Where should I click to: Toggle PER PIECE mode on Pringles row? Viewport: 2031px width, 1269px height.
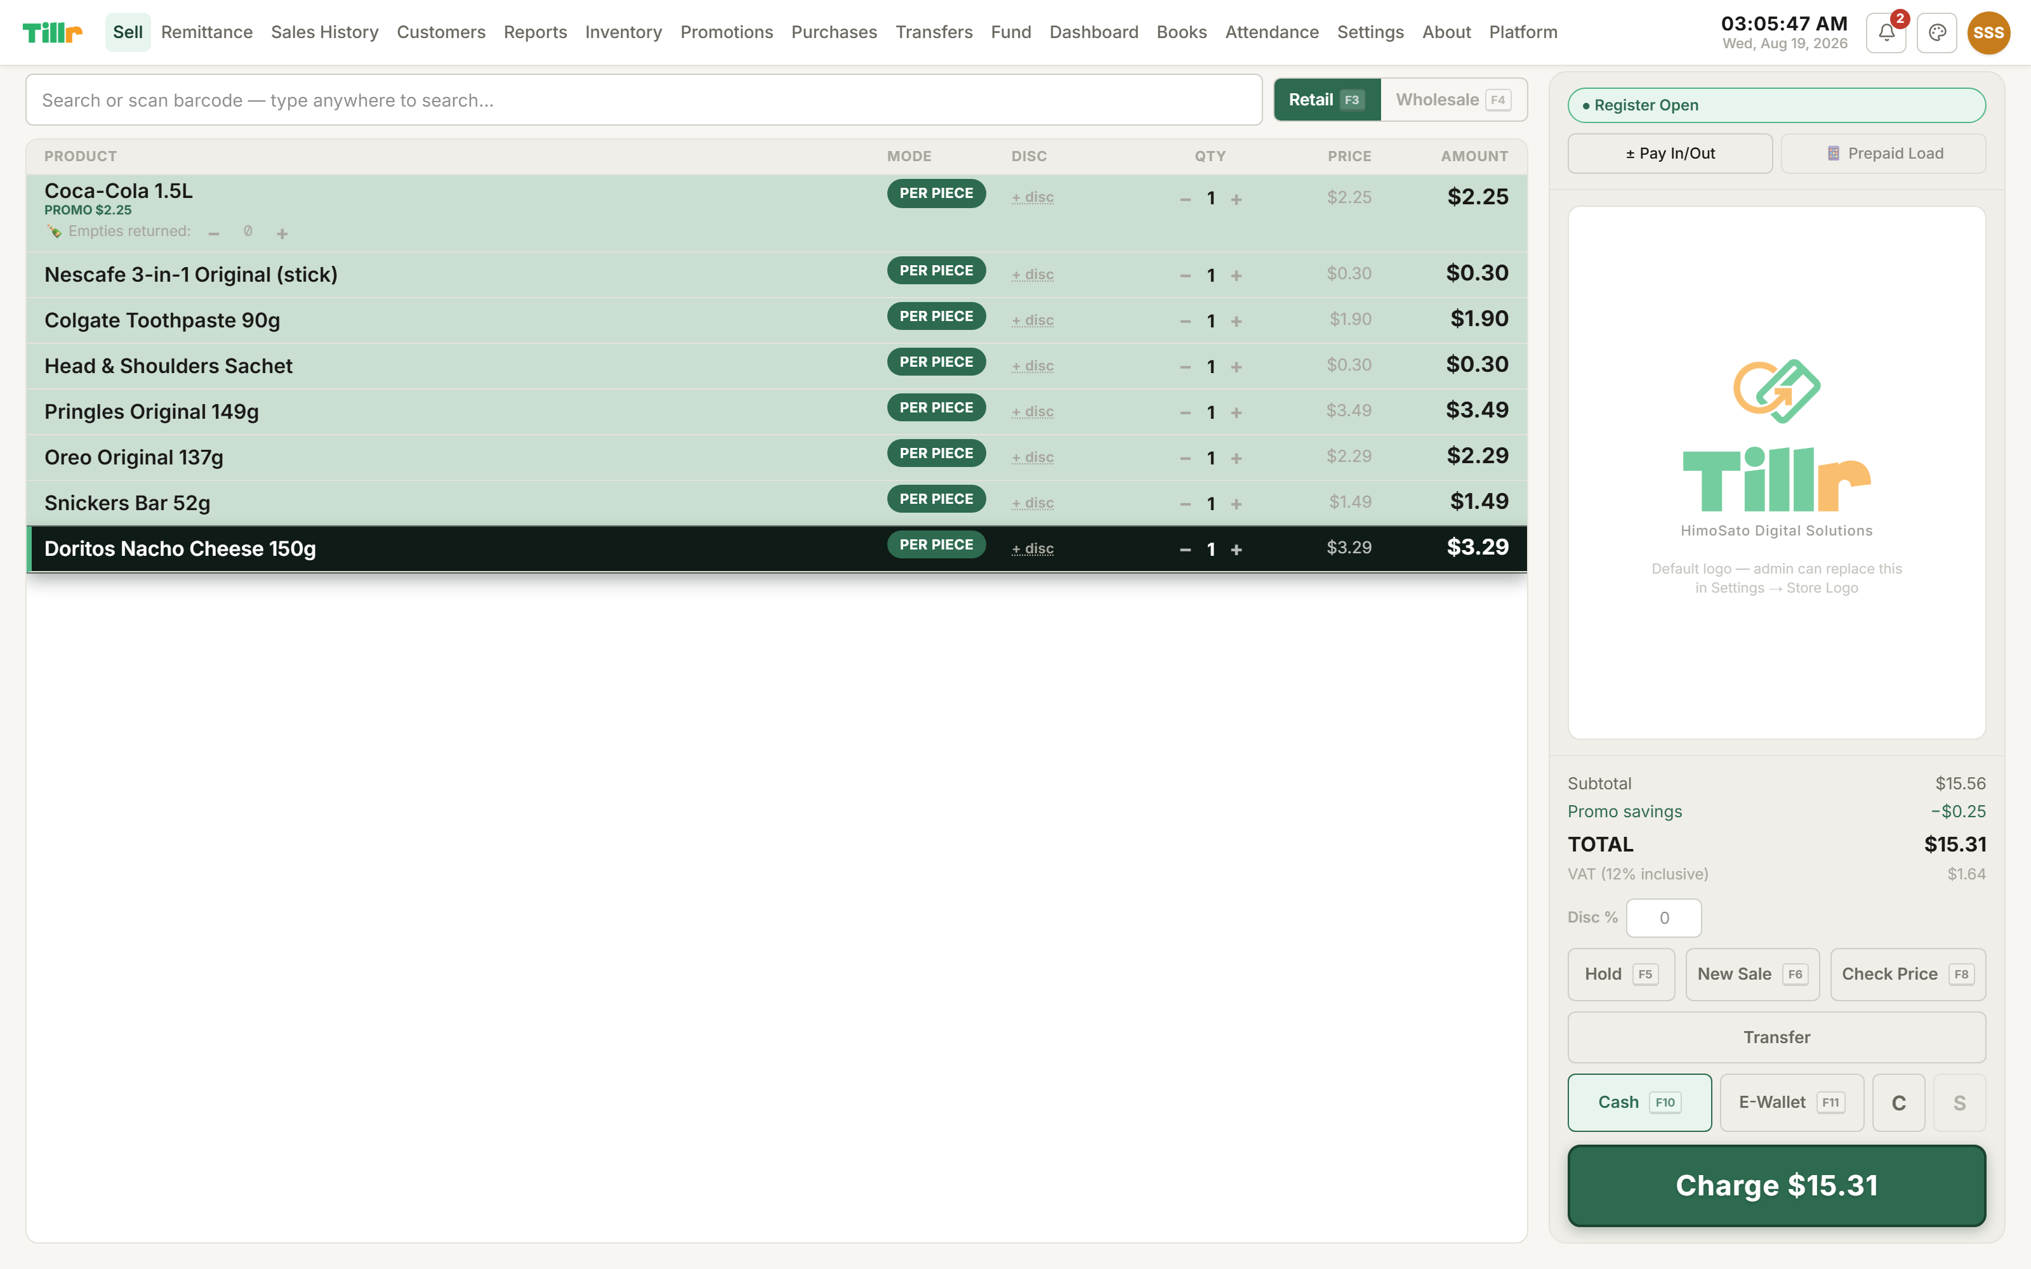pyautogui.click(x=936, y=407)
